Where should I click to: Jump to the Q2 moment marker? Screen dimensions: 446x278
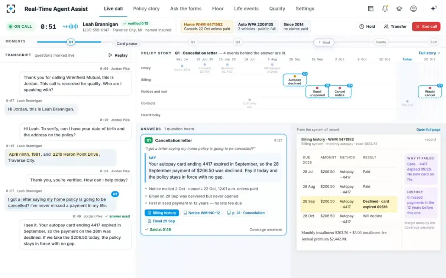(x=193, y=42)
